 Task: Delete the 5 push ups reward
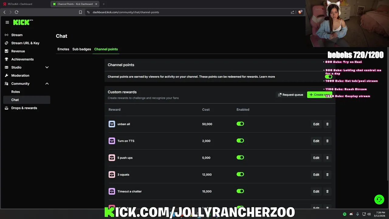click(x=327, y=158)
